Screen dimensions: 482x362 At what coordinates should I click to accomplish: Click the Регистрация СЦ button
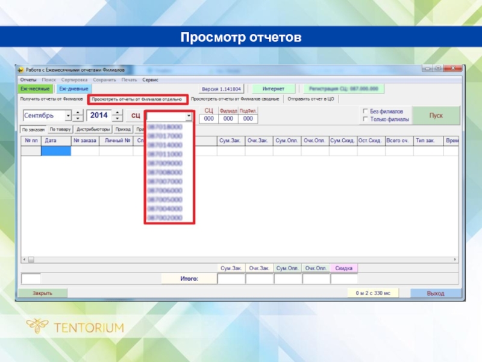point(343,89)
